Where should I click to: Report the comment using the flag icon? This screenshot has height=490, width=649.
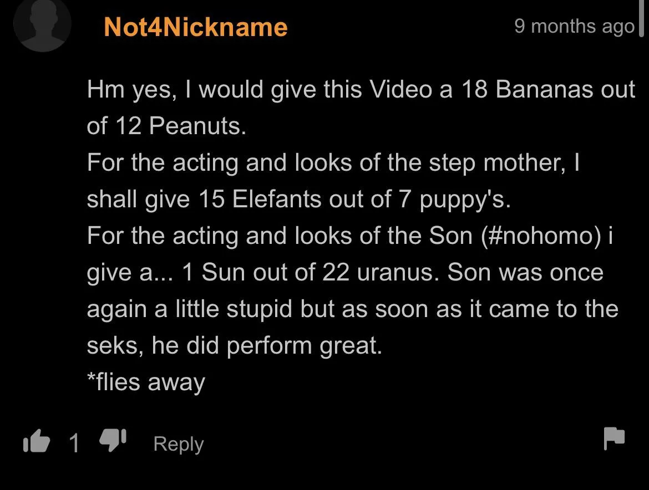pyautogui.click(x=614, y=438)
